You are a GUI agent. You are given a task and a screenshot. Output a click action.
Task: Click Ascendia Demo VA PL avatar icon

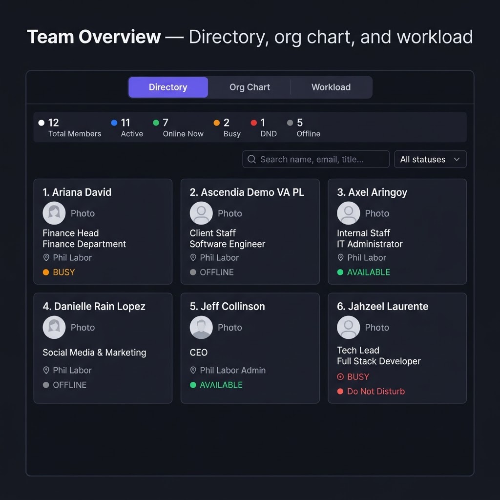[201, 213]
